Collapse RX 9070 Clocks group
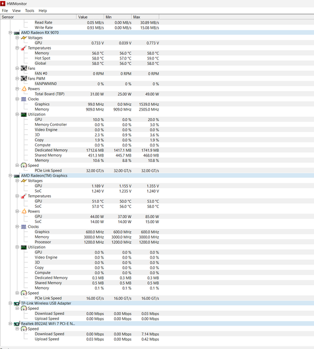This screenshot has width=314, height=349. click(x=17, y=99)
